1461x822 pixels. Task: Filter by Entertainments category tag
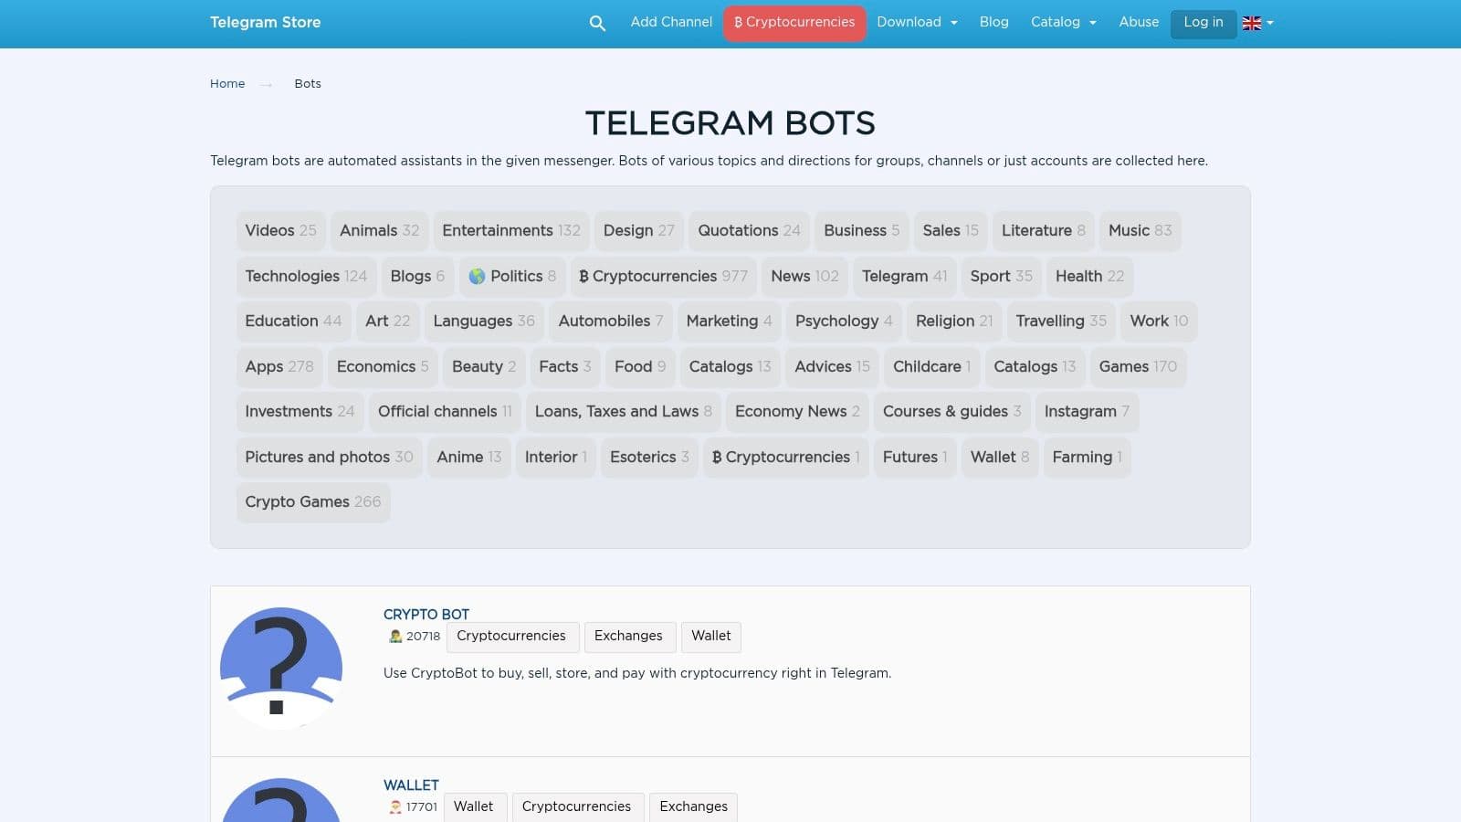click(510, 231)
